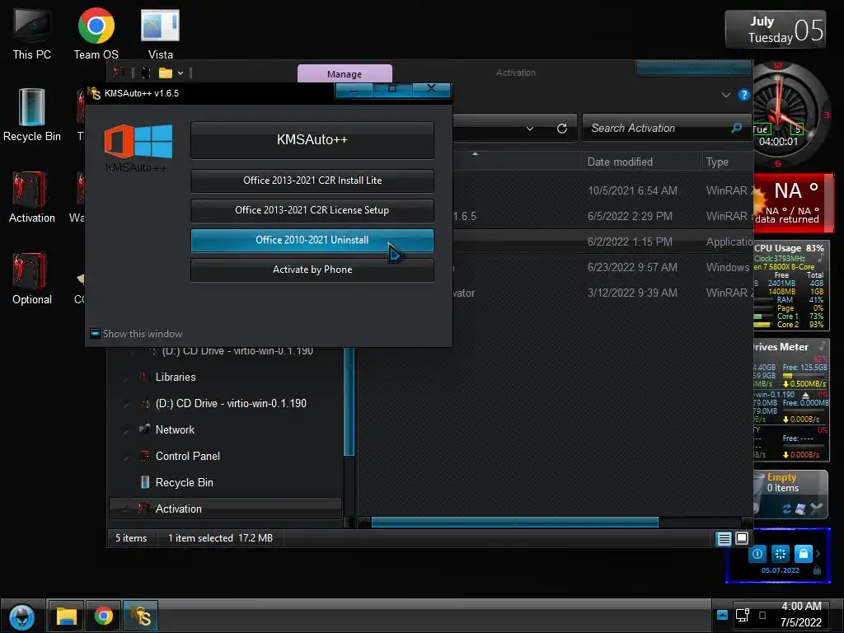Image resolution: width=844 pixels, height=633 pixels.
Task: Click the recycle bin gadget empty icon
Action: (x=817, y=509)
